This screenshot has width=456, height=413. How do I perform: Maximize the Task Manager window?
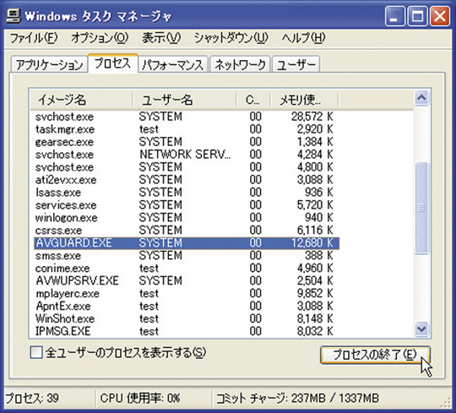click(417, 16)
